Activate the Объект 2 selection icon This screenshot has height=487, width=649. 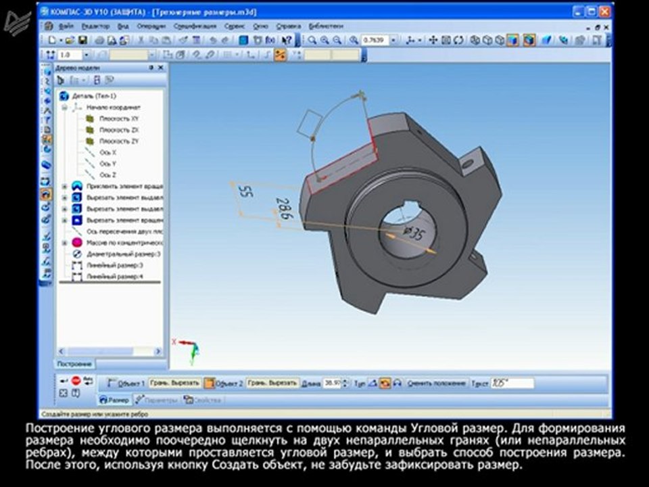pos(210,384)
